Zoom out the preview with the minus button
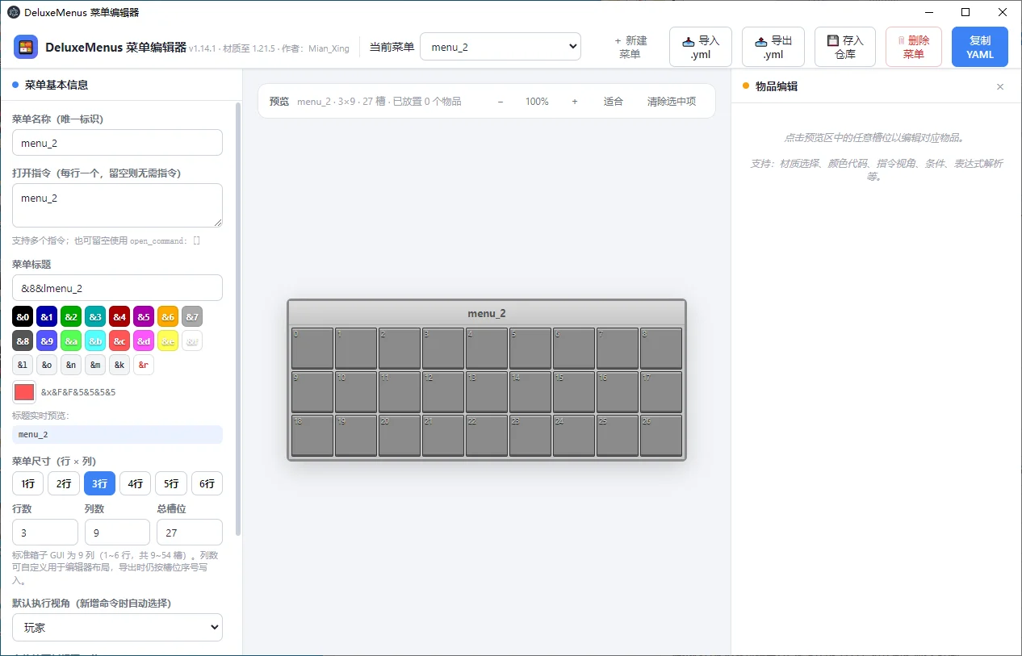 (x=501, y=102)
